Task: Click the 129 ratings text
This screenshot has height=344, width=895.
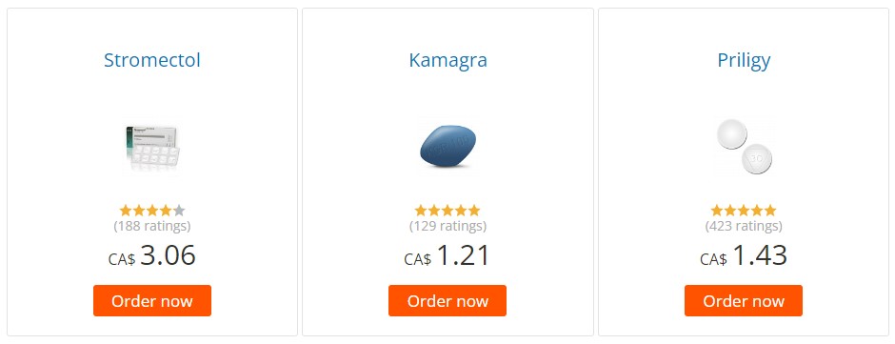Action: (x=448, y=226)
